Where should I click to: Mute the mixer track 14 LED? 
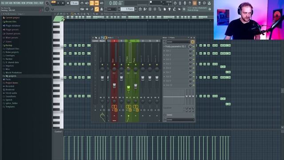[x=157, y=64]
